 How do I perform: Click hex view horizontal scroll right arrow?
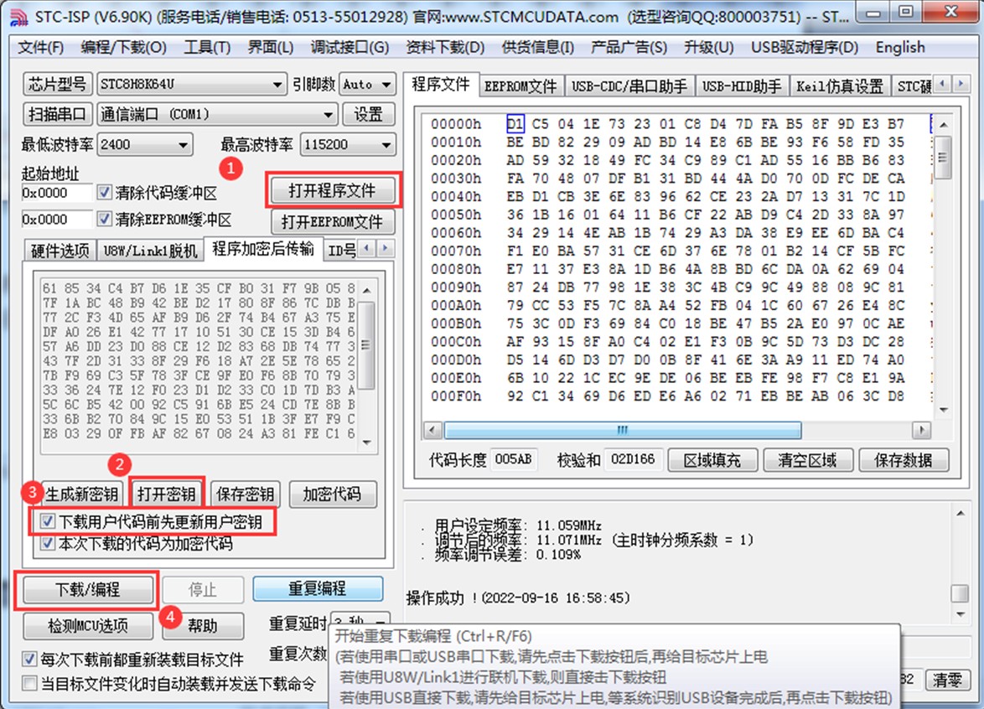pyautogui.click(x=921, y=431)
